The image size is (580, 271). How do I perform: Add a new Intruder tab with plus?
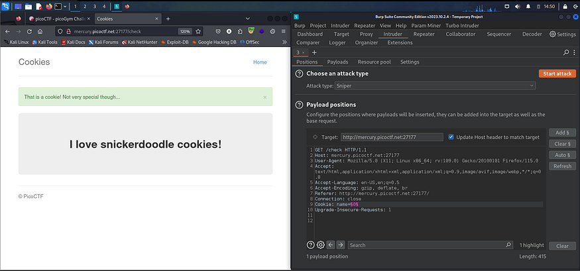tap(314, 52)
